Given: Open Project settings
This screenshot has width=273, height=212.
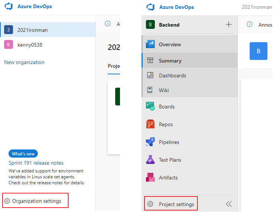Looking at the screenshot, I should point(171,203).
